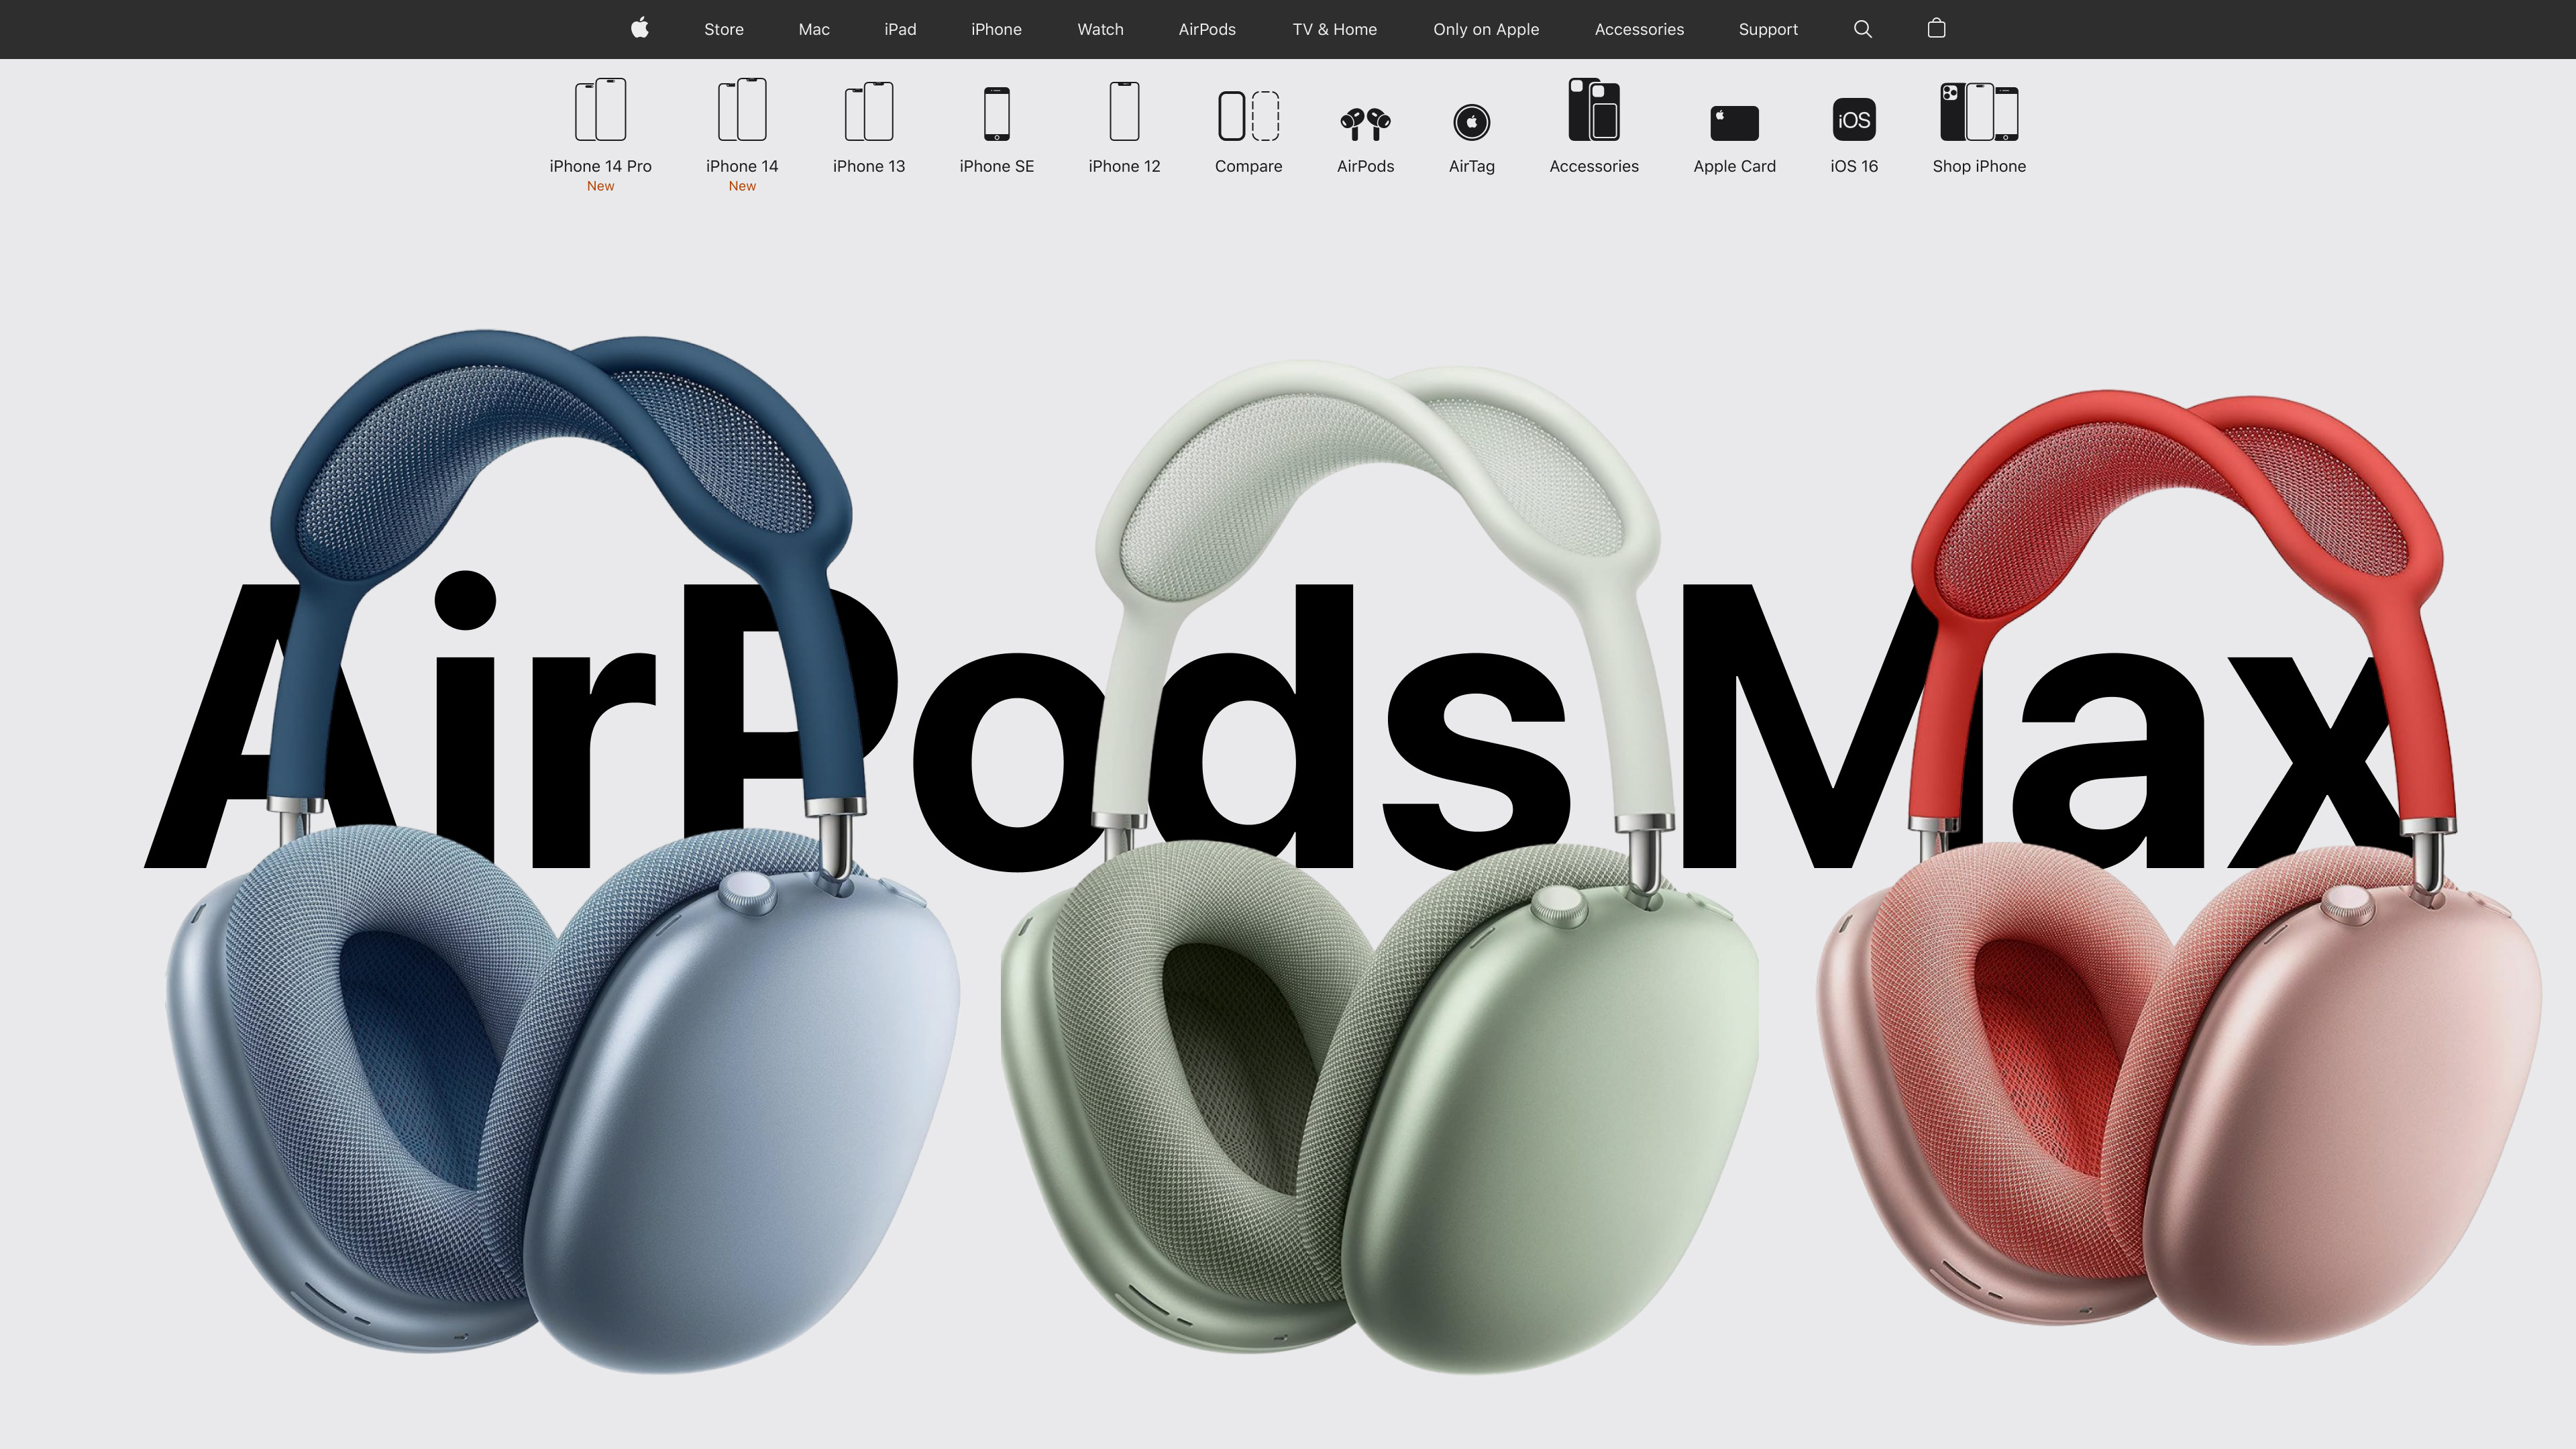Open the Shop iPhone icon
Screen dimensions: 2576x1449
pyautogui.click(x=1979, y=112)
